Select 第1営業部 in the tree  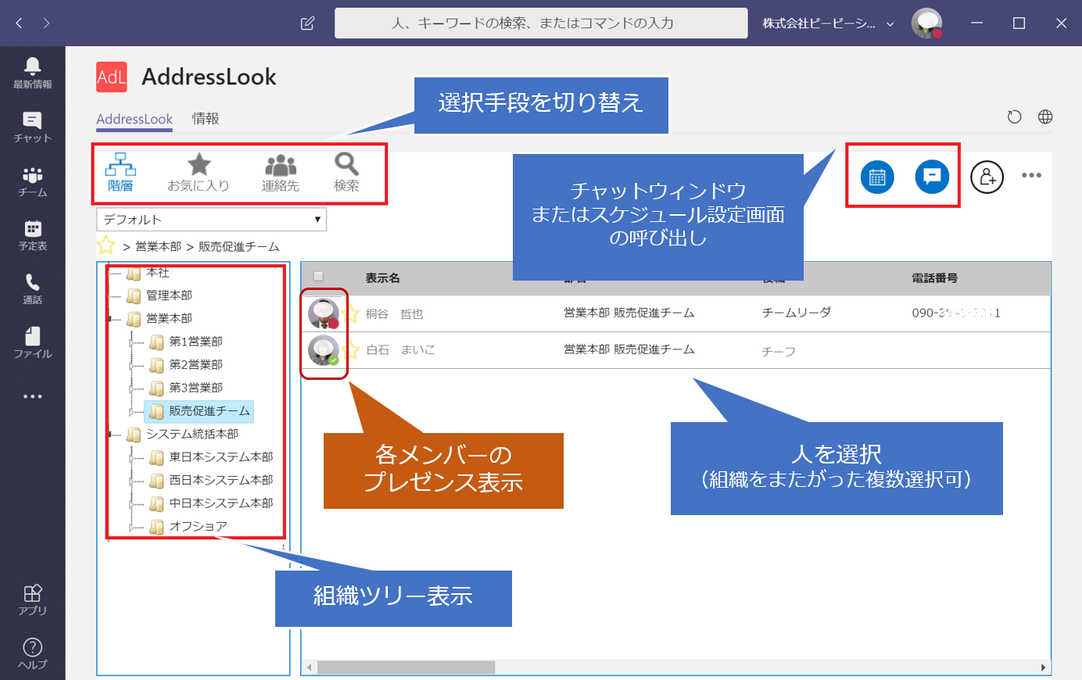(x=196, y=342)
